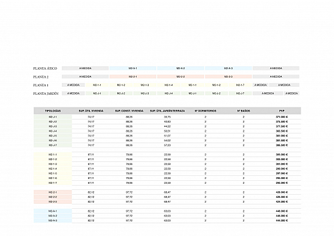Click the SUP. ÚTIL VIVIENDA column header

pyautogui.click(x=91, y=111)
